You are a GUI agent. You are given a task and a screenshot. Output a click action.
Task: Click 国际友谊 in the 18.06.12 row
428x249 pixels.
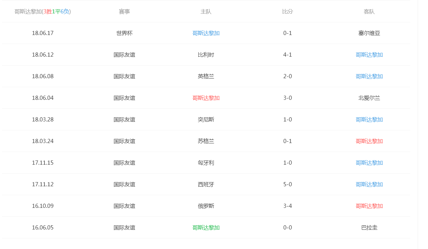click(124, 55)
